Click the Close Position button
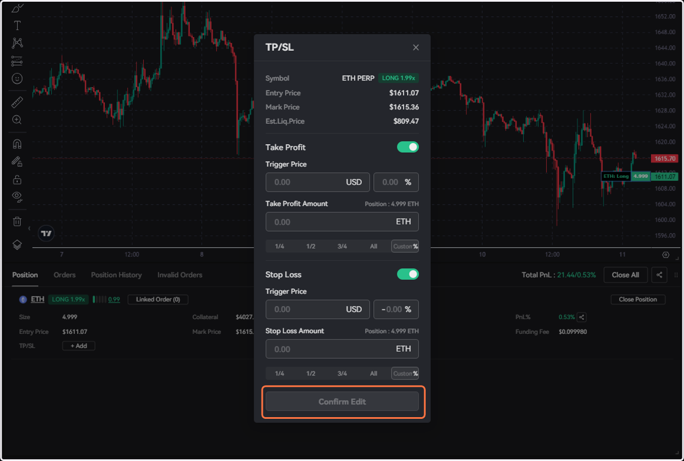The image size is (684, 461). (x=638, y=299)
